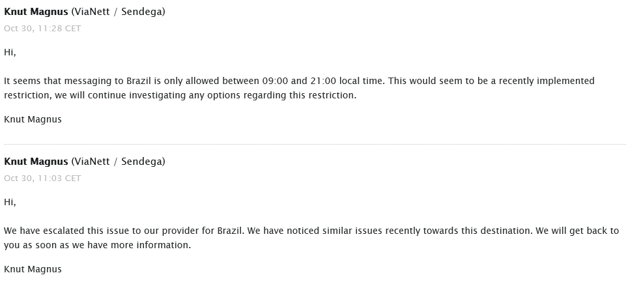This screenshot has width=626, height=286.
Task: Select the '(ViaNett / Sendega)' label in the 11:03 message
Action: [118, 162]
